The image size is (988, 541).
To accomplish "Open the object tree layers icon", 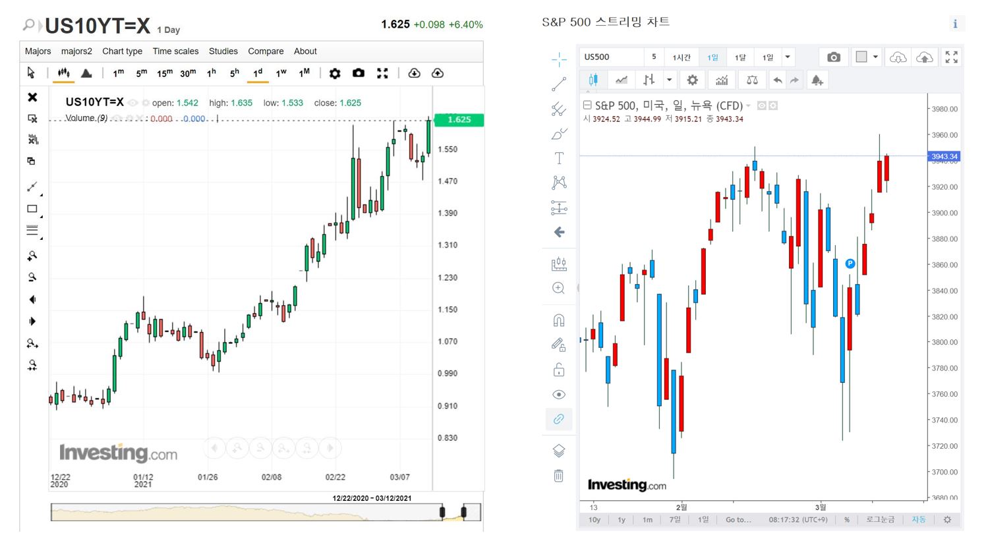I will point(558,451).
